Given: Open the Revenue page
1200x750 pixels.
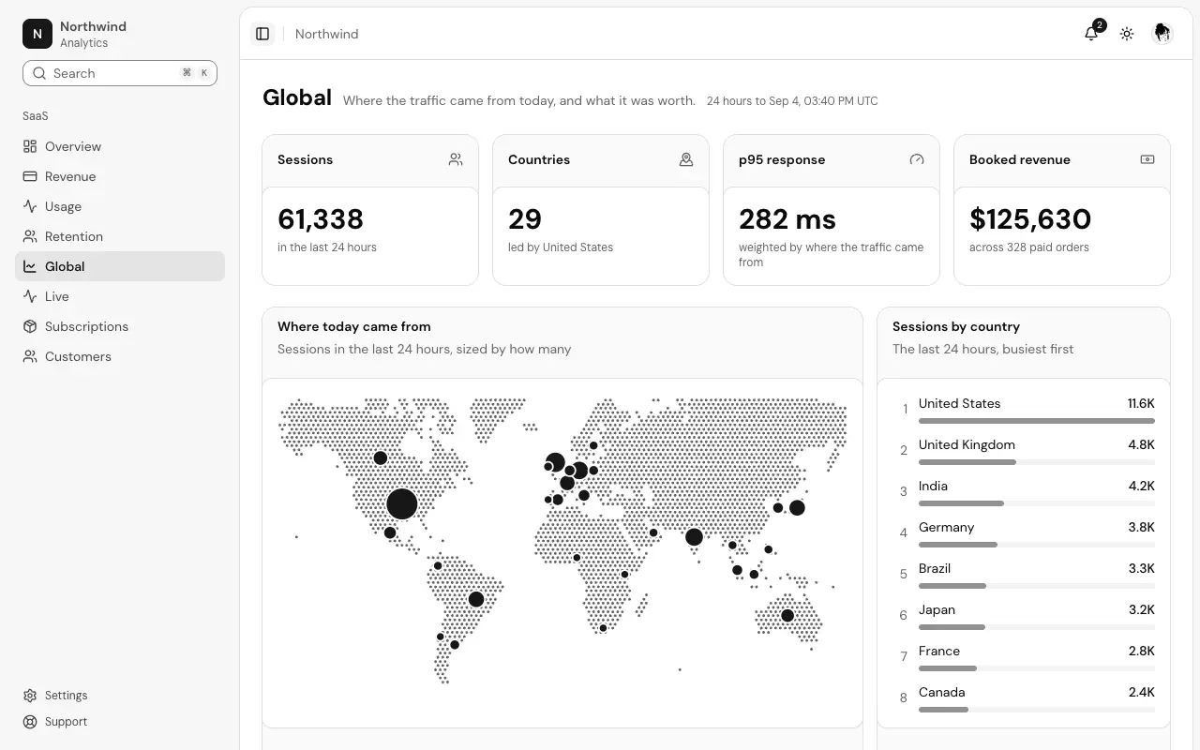Looking at the screenshot, I should click(120, 176).
